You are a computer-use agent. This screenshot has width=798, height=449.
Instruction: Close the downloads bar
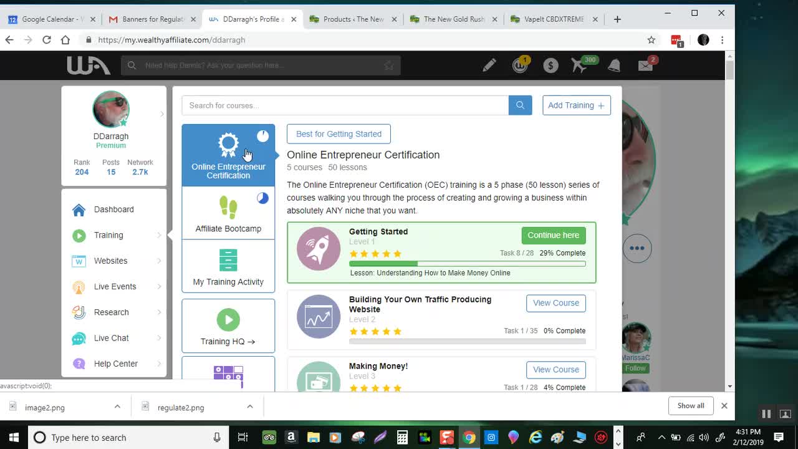724,405
